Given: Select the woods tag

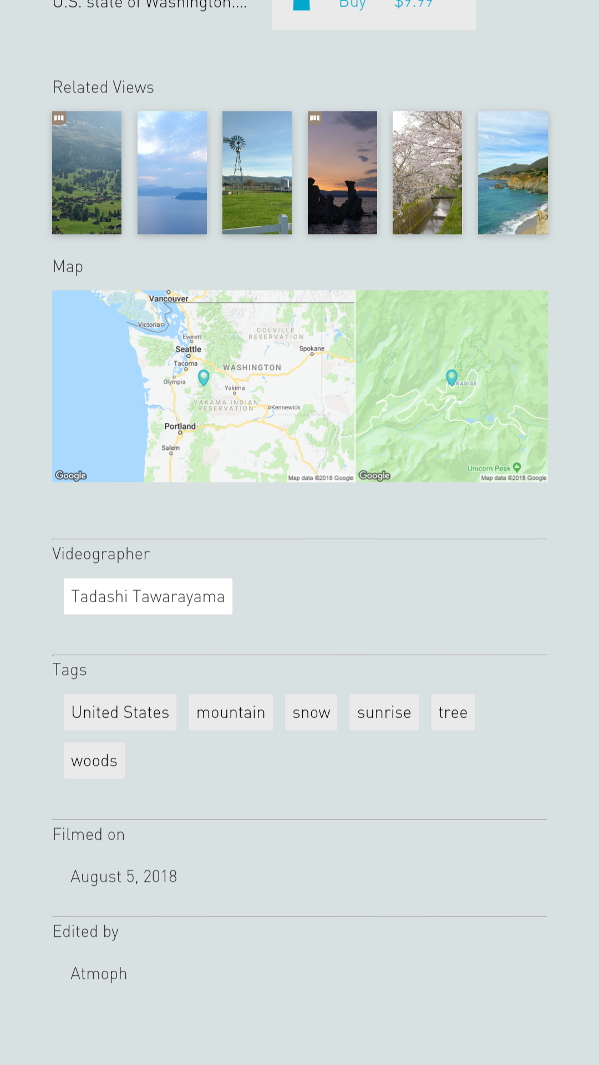Looking at the screenshot, I should pos(94,760).
